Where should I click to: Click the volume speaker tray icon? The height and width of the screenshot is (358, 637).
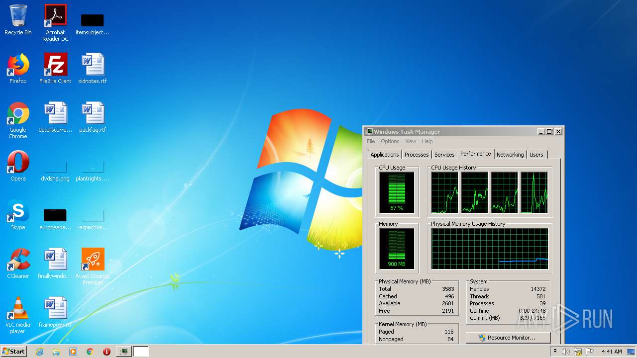pos(566,352)
